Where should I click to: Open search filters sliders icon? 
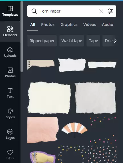tap(110, 11)
